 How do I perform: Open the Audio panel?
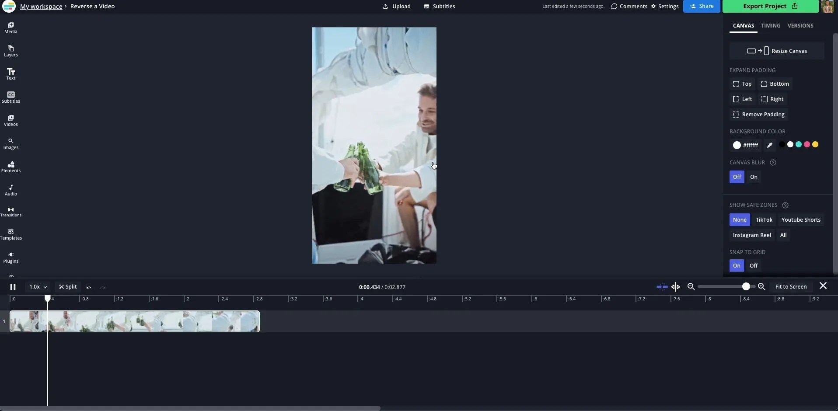[x=10, y=190]
